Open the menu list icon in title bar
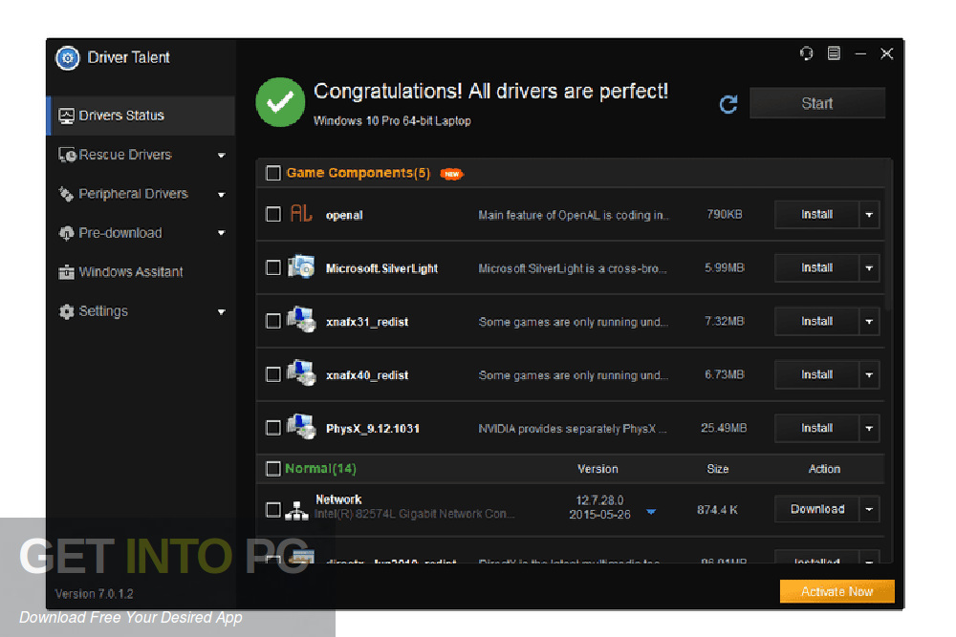The width and height of the screenshot is (956, 637). [834, 53]
